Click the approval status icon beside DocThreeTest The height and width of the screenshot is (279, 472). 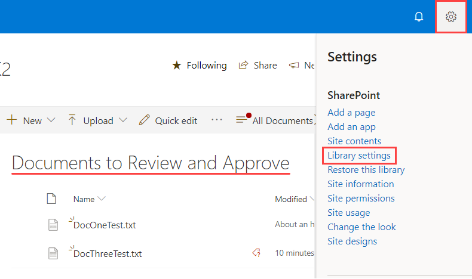[256, 253]
